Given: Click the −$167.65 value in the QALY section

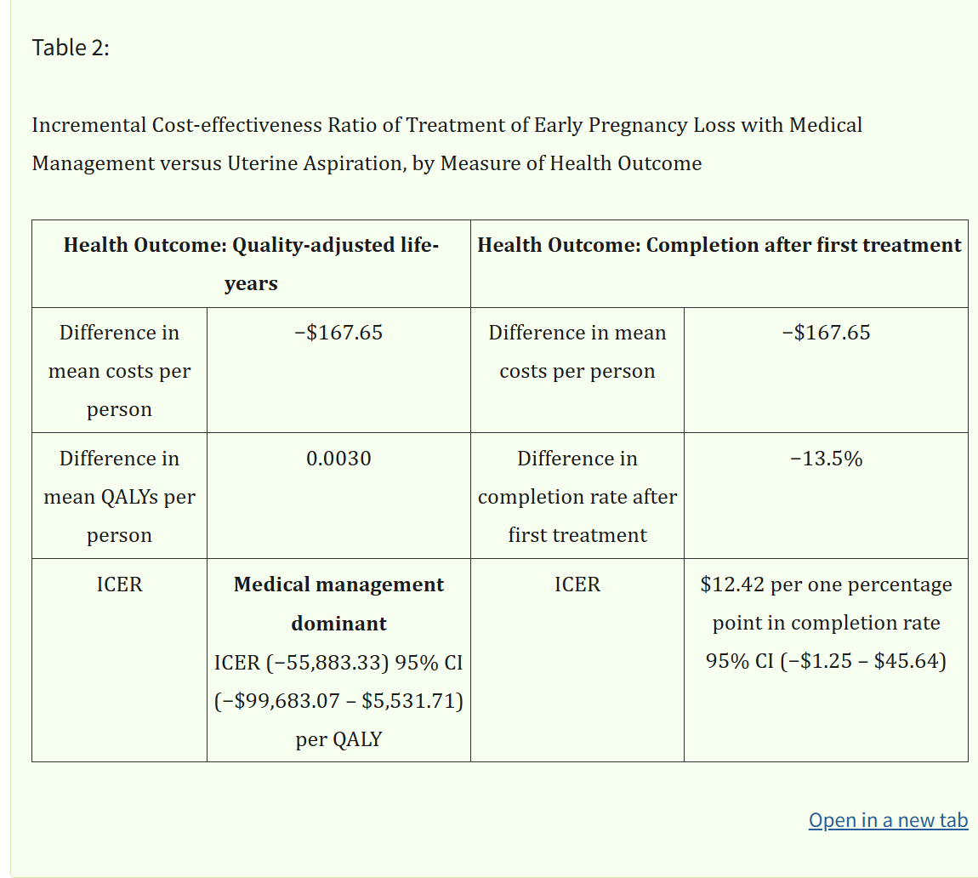Looking at the screenshot, I should click(x=338, y=332).
